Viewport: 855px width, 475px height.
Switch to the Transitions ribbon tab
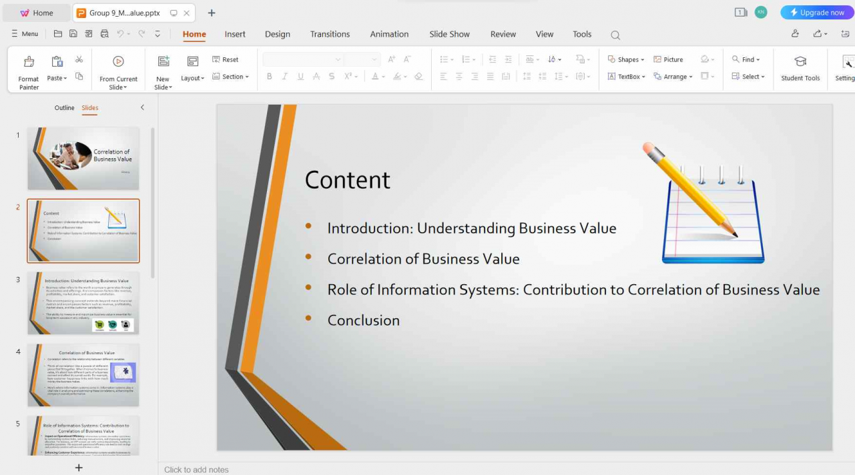(x=330, y=34)
